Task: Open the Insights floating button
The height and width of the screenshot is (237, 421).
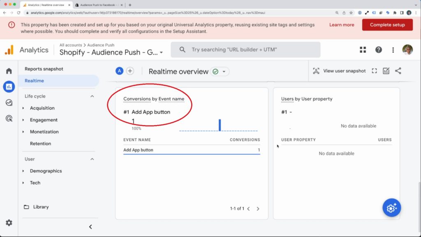Action: pos(392,208)
